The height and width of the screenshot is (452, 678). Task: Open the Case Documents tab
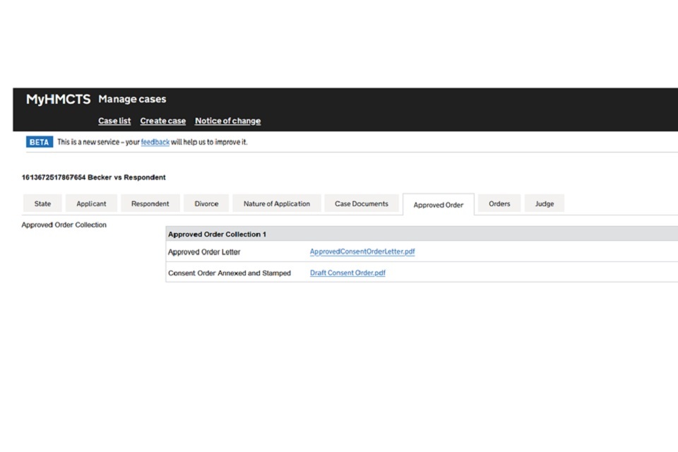(x=361, y=204)
